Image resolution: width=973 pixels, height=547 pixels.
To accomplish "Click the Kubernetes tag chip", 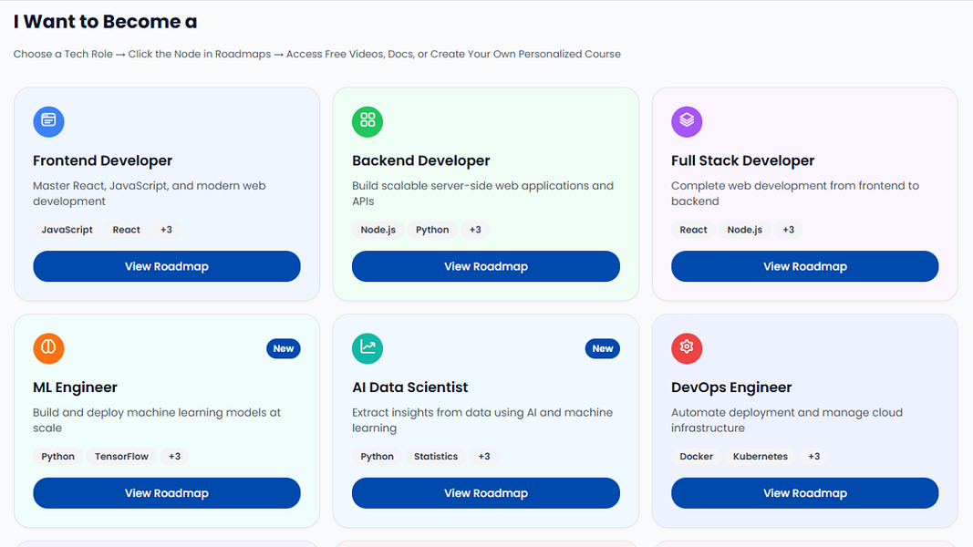I will 761,457.
